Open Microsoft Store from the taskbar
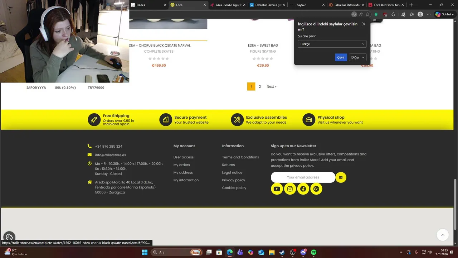Image resolution: width=458 pixels, height=258 pixels. pos(219,252)
